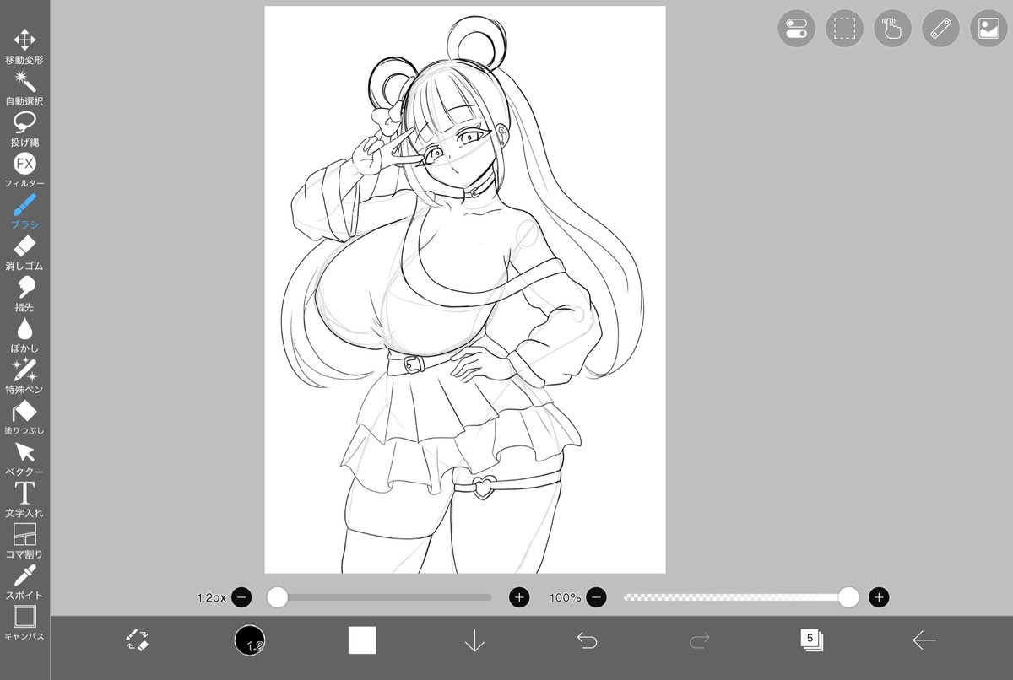Select the 移動変形 transform tool
Image resolution: width=1013 pixels, height=680 pixels.
(24, 47)
